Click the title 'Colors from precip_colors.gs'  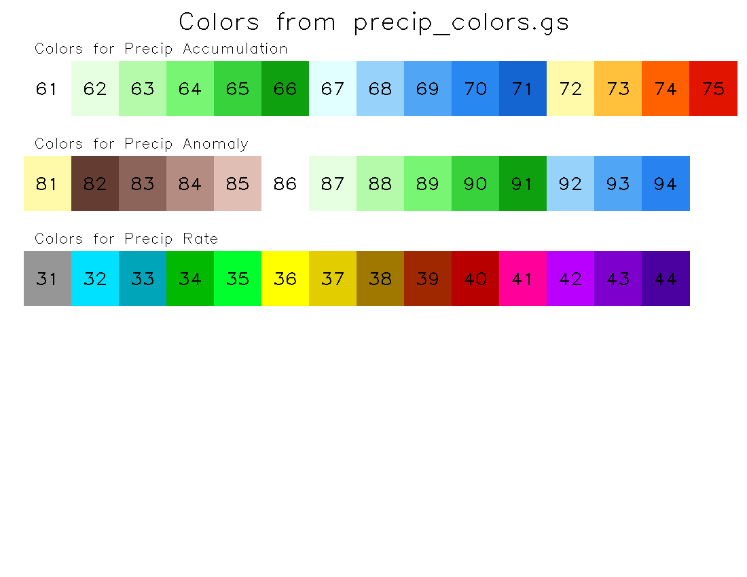coord(374,23)
